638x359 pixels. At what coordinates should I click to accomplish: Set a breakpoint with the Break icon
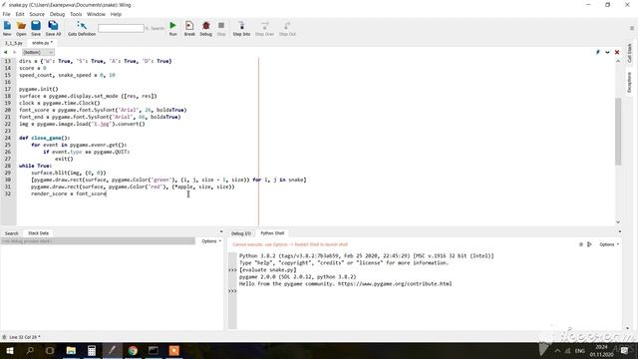click(189, 29)
